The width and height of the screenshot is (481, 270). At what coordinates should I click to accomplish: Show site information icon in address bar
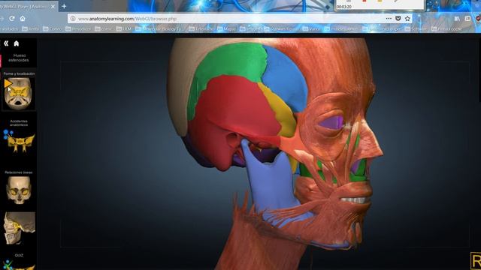[73, 19]
